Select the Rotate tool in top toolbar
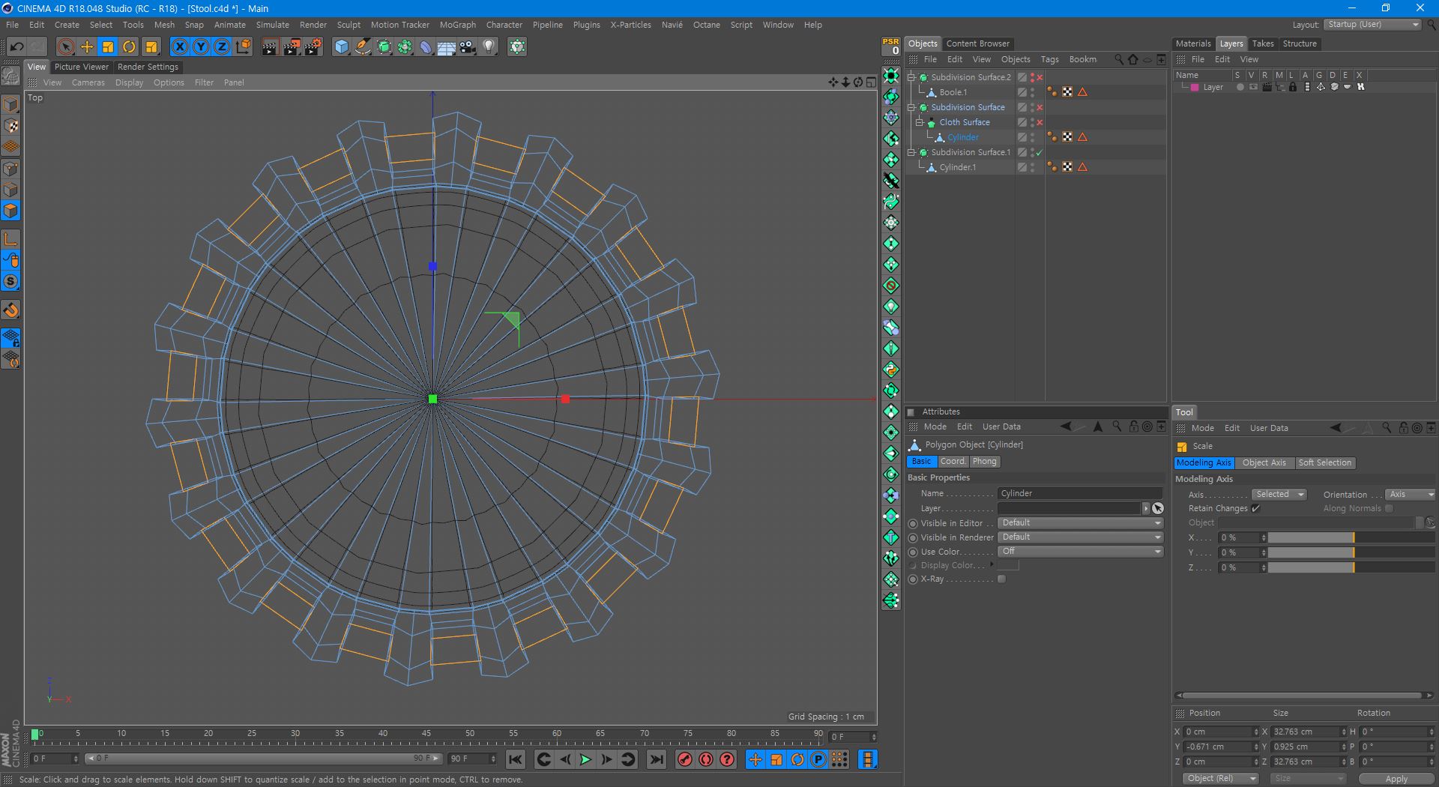 tap(129, 46)
